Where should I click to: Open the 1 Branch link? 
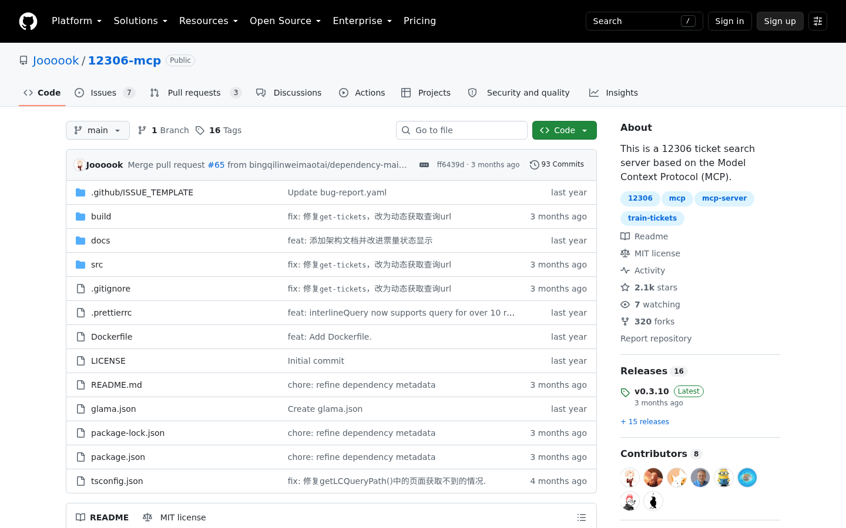pyautogui.click(x=163, y=130)
